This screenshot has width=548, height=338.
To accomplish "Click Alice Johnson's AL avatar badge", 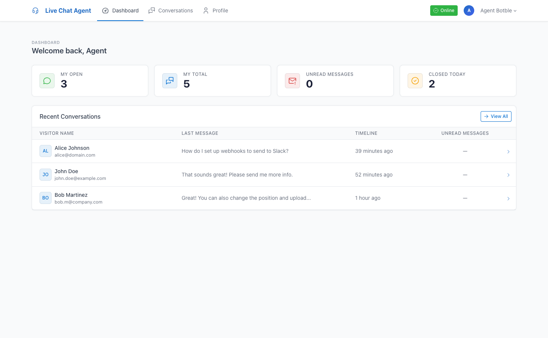I will click(45, 151).
